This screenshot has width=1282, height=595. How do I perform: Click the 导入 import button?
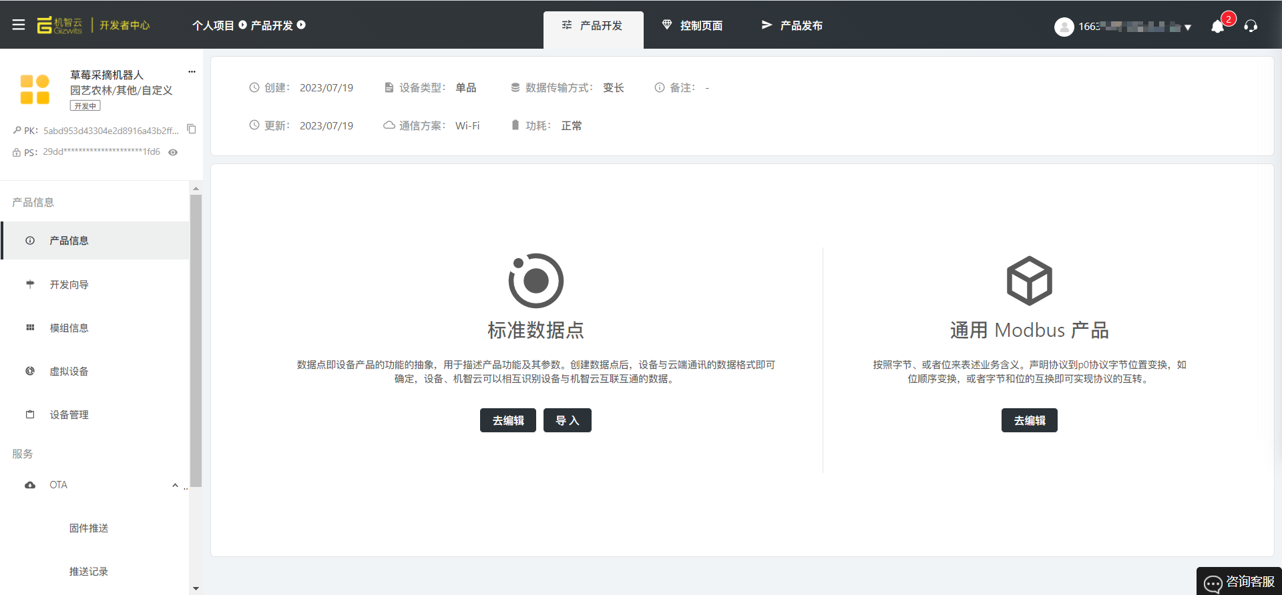pyautogui.click(x=568, y=420)
